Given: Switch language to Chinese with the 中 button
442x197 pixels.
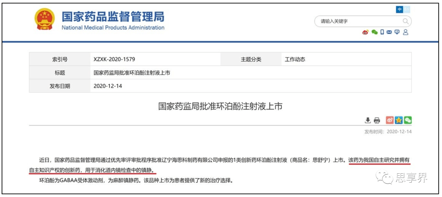Looking at the screenshot, I should (399, 9).
